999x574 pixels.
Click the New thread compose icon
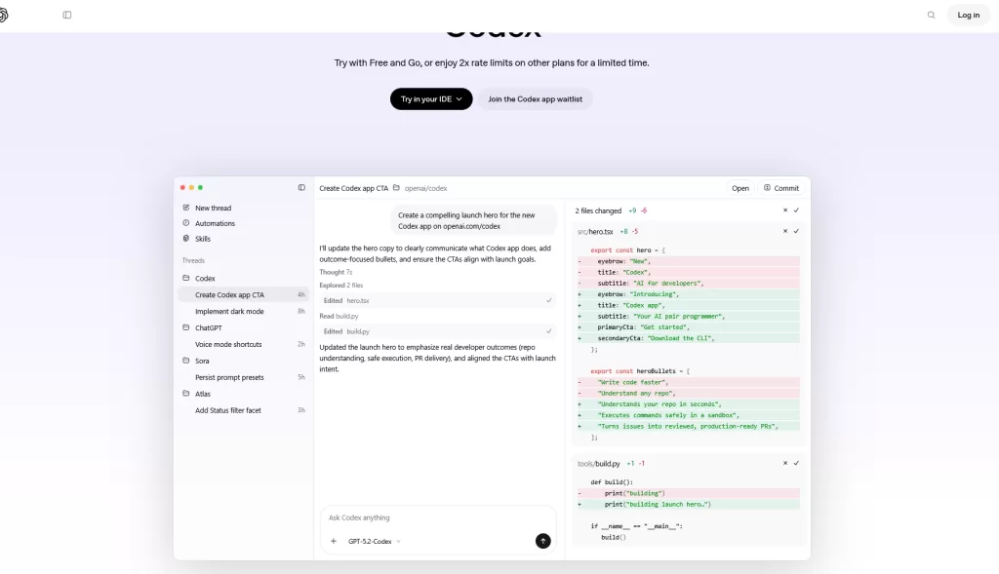tap(186, 208)
